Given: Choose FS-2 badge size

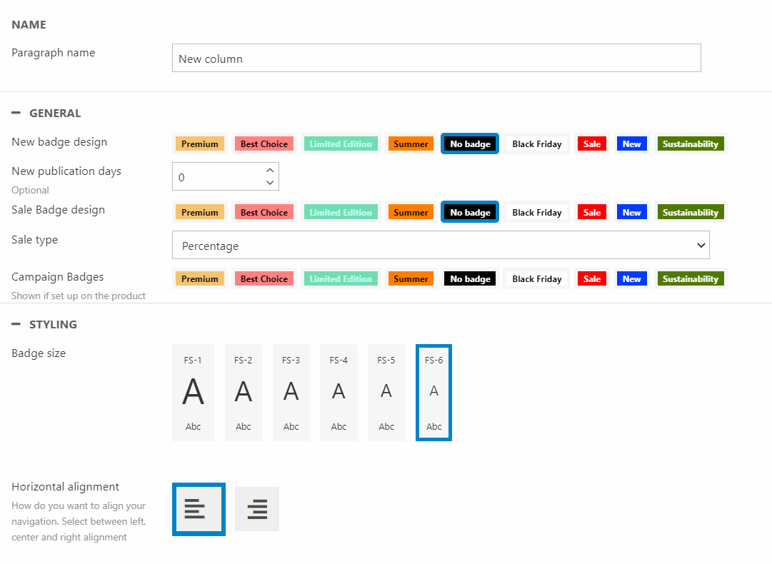Looking at the screenshot, I should (244, 393).
